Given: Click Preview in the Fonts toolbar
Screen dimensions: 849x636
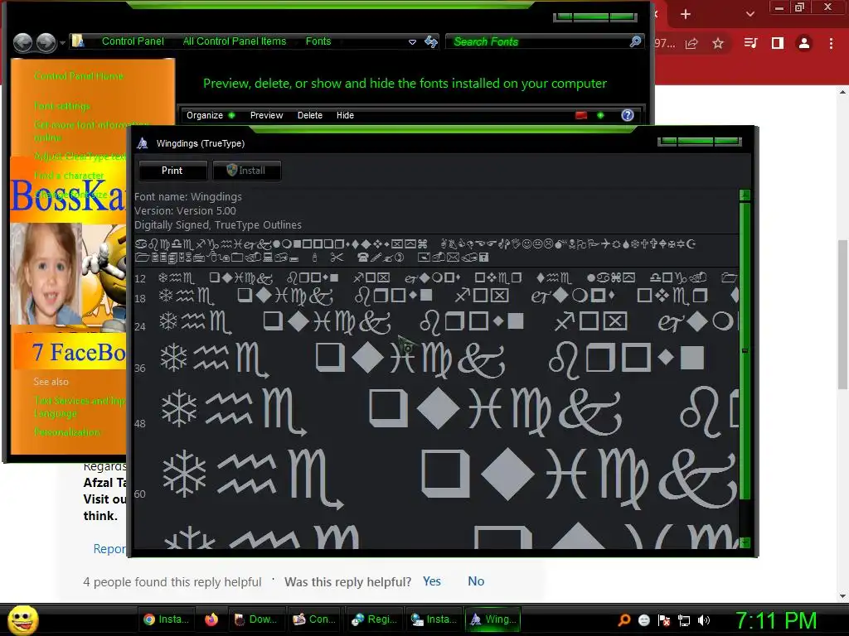Looking at the screenshot, I should (266, 115).
